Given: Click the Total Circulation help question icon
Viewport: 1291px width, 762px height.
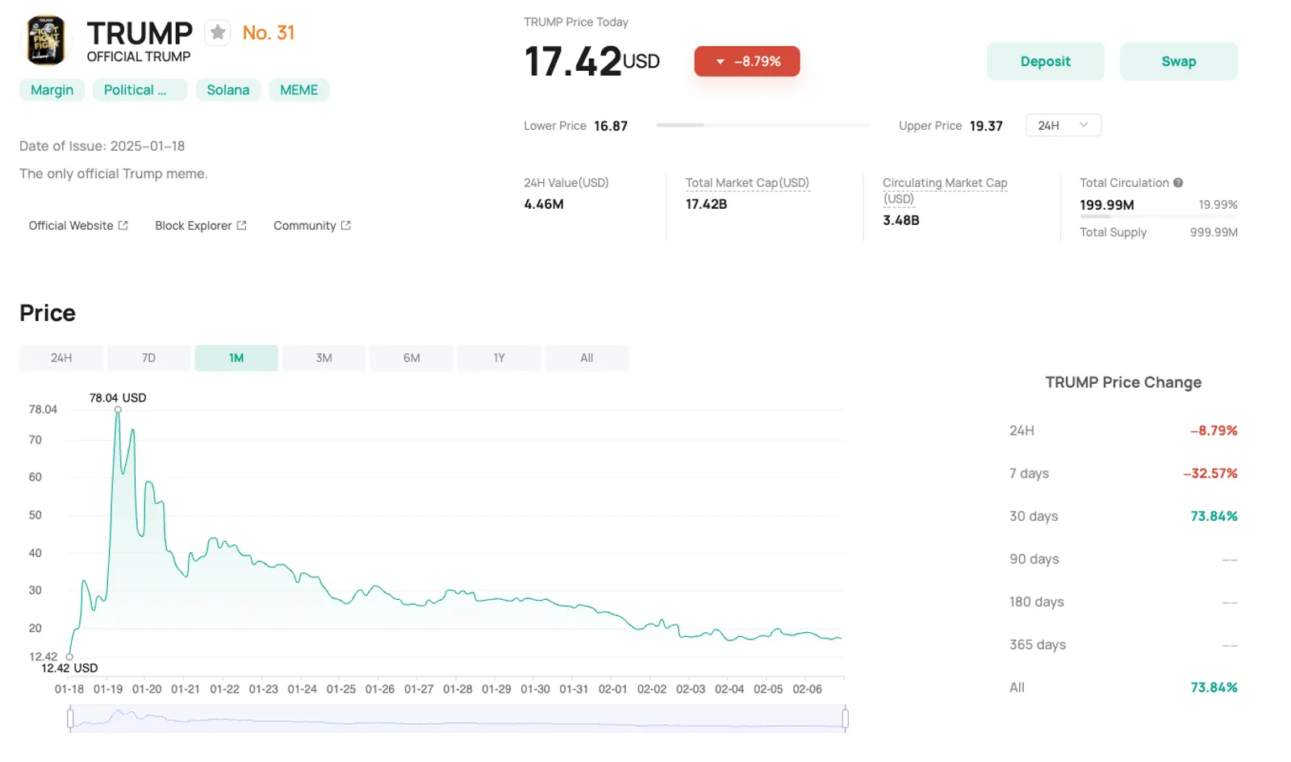Looking at the screenshot, I should tap(1178, 183).
